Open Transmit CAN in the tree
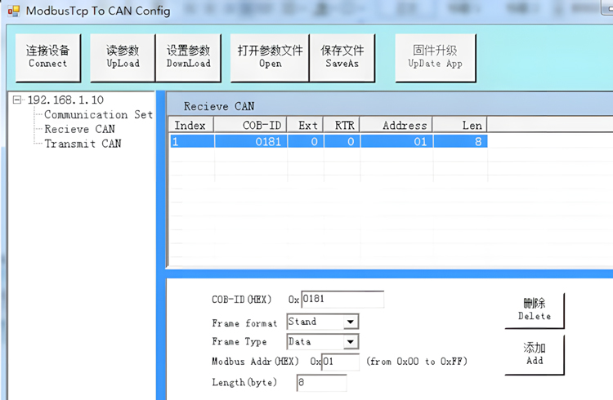 pos(83,144)
